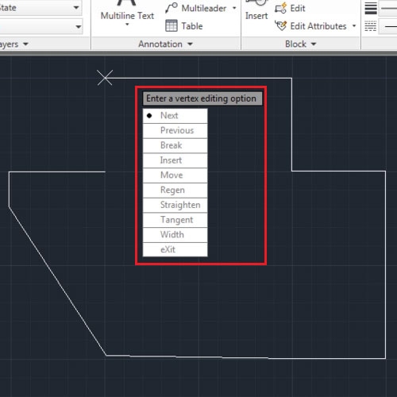
Task: Click the Insert block tool
Action: point(256,10)
